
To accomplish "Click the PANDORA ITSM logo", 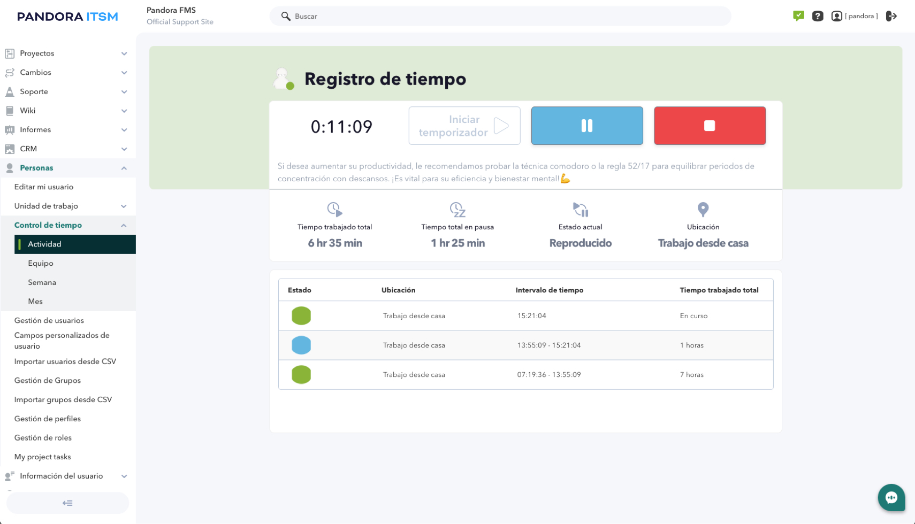I will click(67, 17).
